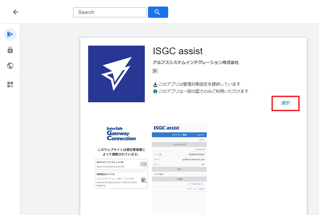The image size is (319, 215).
Task: Open Play Store apps in sidebar
Action: (10, 34)
